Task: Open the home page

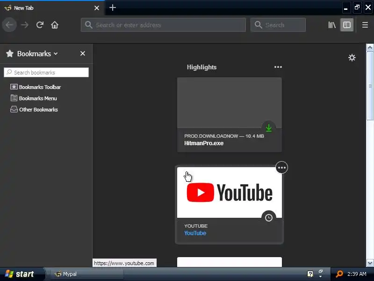Action: click(x=55, y=25)
